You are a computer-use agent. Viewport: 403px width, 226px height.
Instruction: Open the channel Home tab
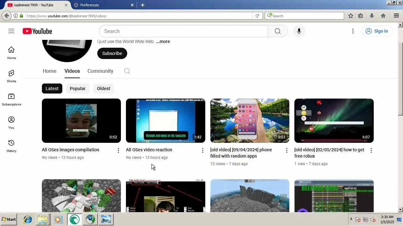(49, 71)
